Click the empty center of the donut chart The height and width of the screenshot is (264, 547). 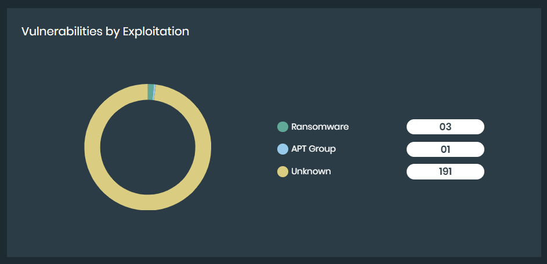point(148,147)
